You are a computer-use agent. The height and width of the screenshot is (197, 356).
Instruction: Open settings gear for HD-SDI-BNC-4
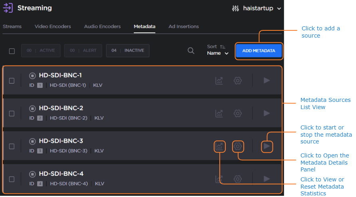click(x=238, y=179)
